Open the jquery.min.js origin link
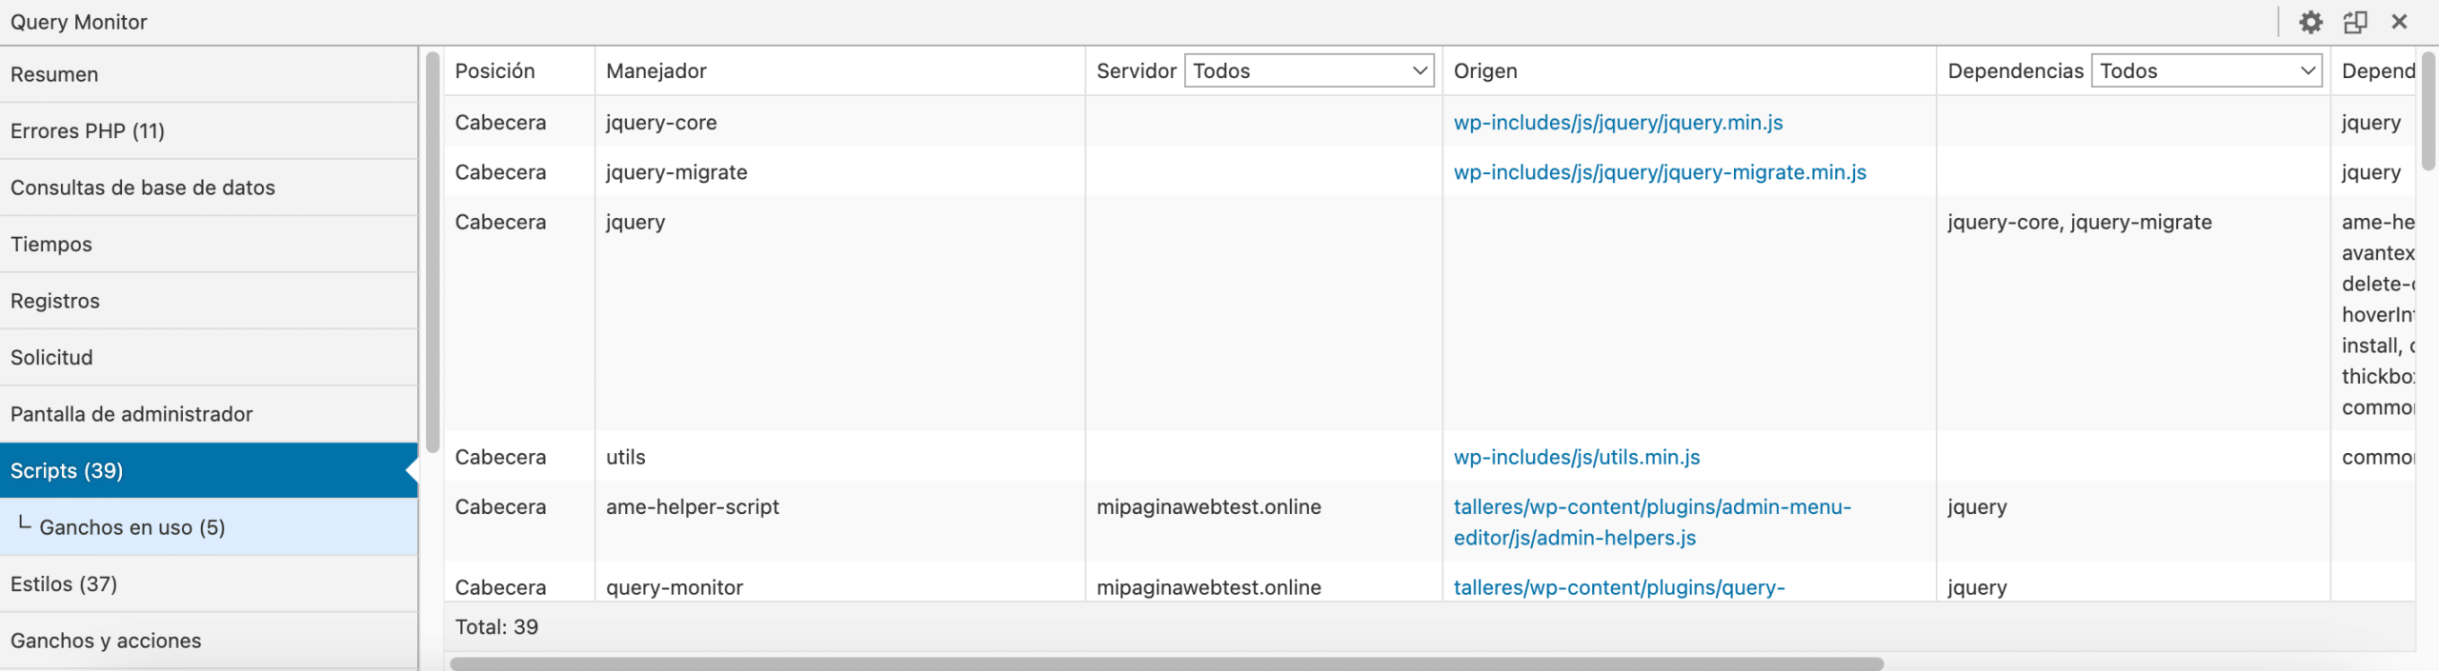Screen dimensions: 2439x671 coord(1618,123)
